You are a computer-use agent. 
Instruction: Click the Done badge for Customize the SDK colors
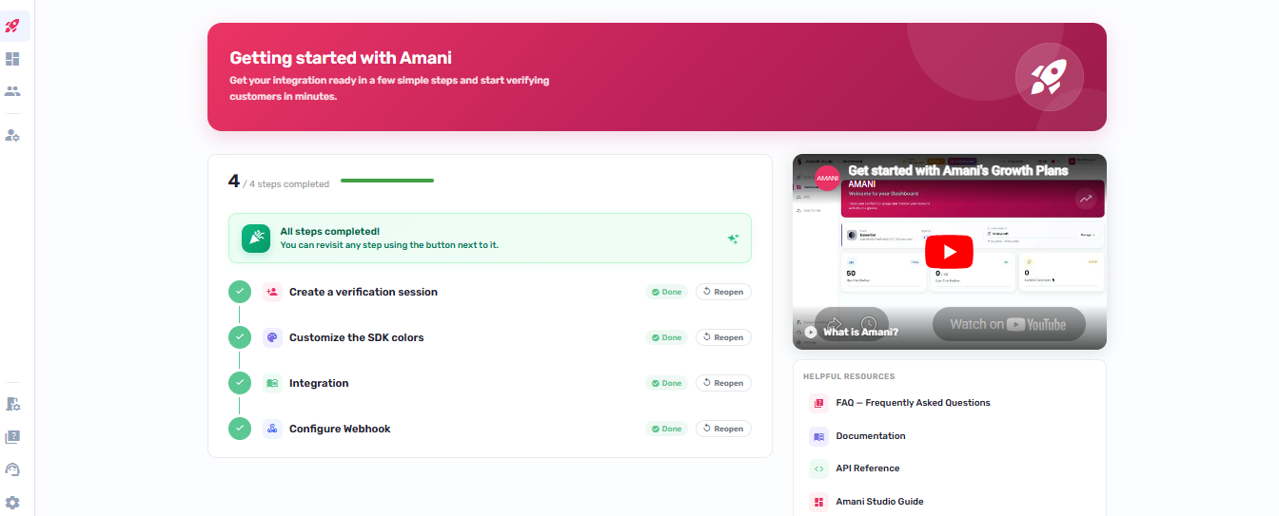tap(666, 337)
